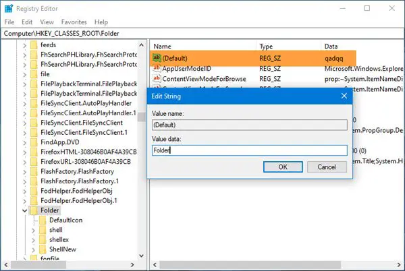Click Cancel in Edit String dialog
Screen dimensions: 405x271
coord(327,167)
